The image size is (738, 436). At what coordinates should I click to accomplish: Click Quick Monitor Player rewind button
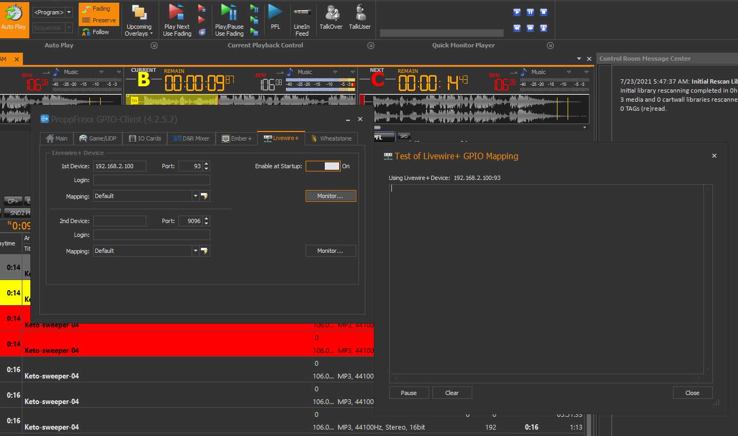click(516, 28)
